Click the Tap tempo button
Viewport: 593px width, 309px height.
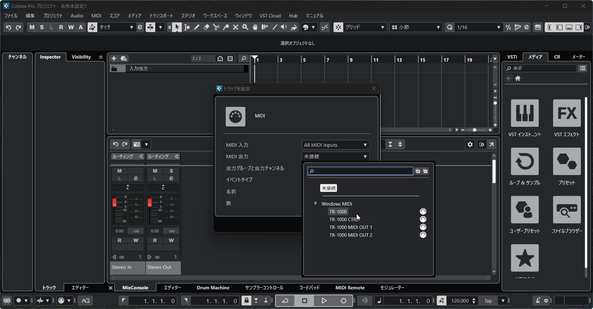(488, 301)
